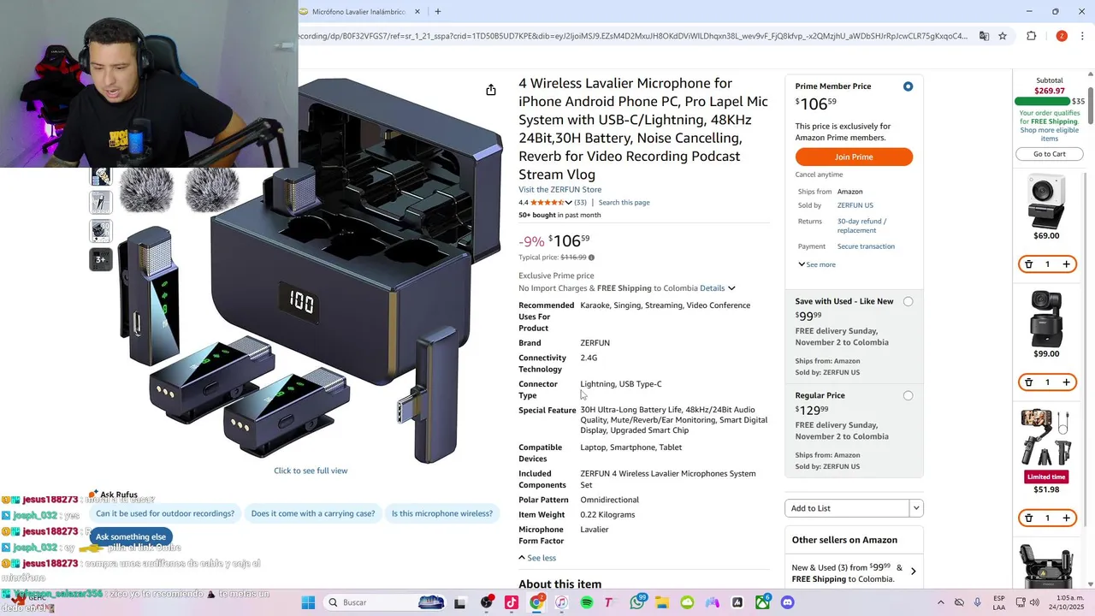Collapse product details with See less
Image resolution: width=1095 pixels, height=616 pixels.
537,558
